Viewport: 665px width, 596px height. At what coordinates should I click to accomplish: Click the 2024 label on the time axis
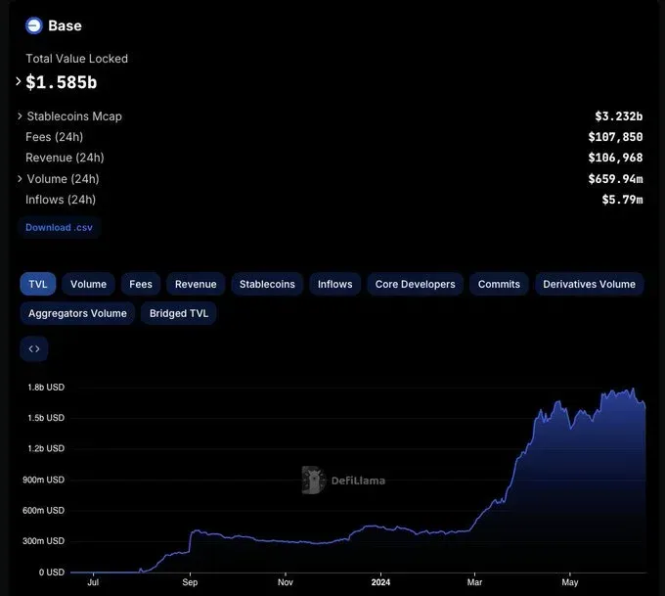[380, 582]
